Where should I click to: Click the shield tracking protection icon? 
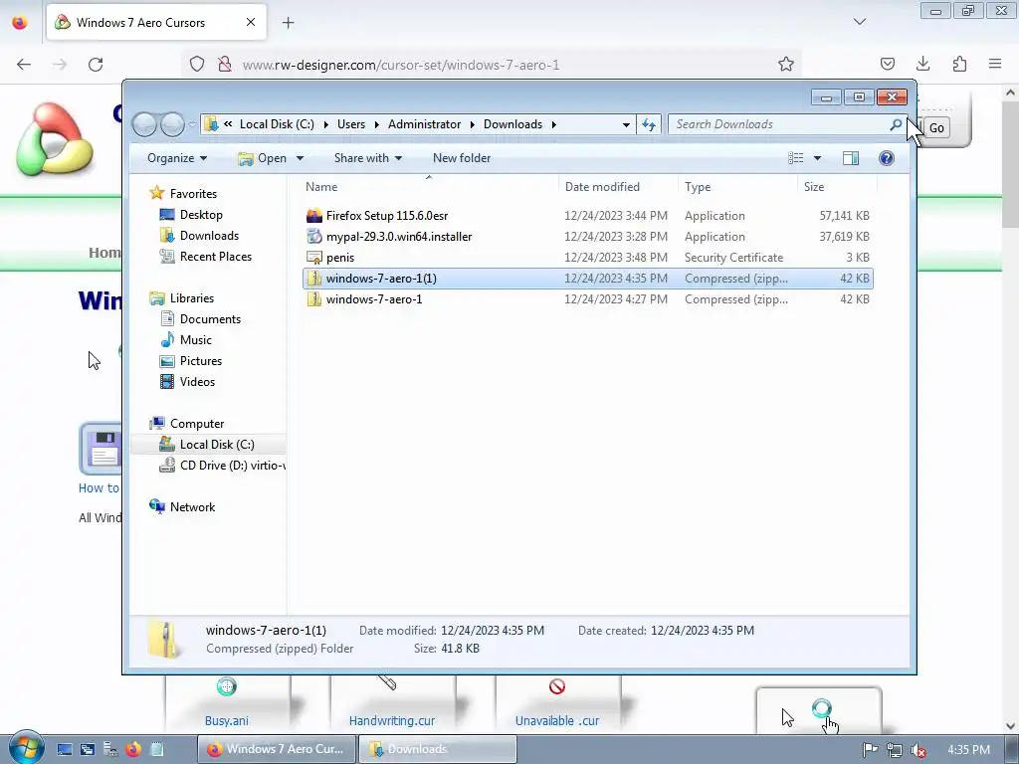(197, 65)
